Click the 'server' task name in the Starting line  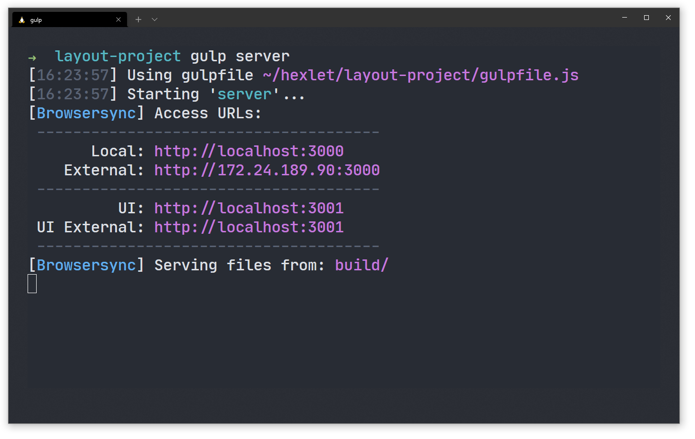click(x=244, y=94)
